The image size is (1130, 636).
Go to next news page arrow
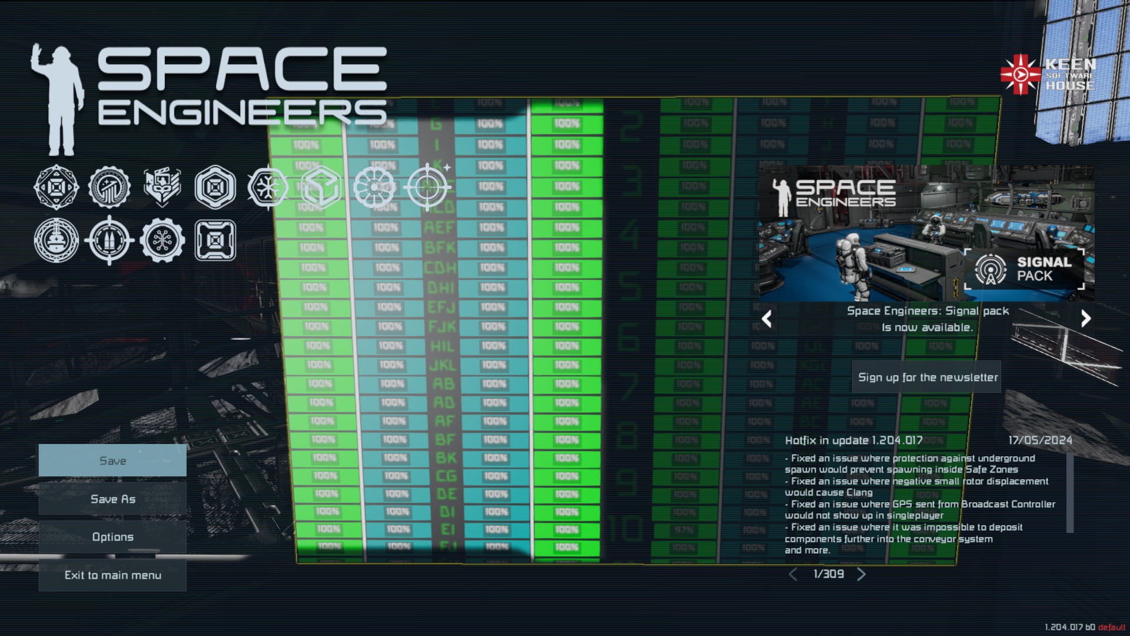[x=862, y=574]
